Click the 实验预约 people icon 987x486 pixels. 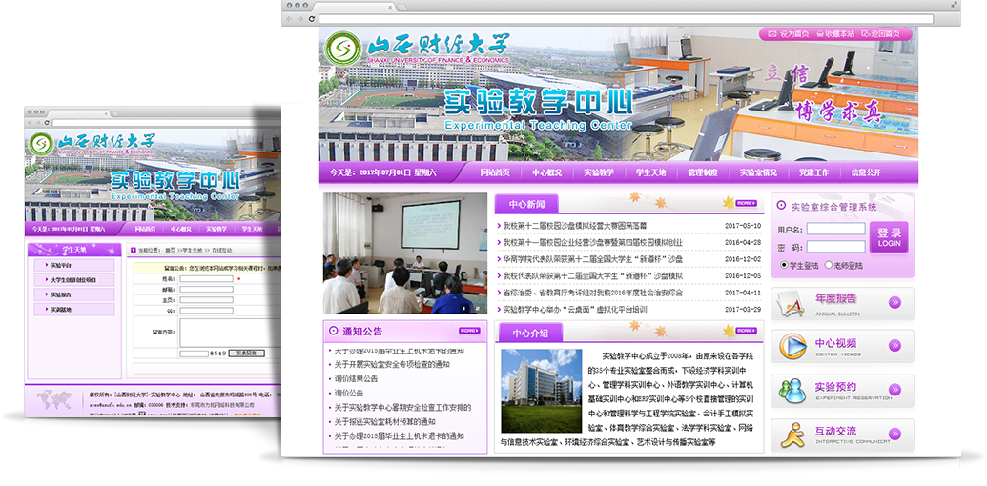[791, 392]
